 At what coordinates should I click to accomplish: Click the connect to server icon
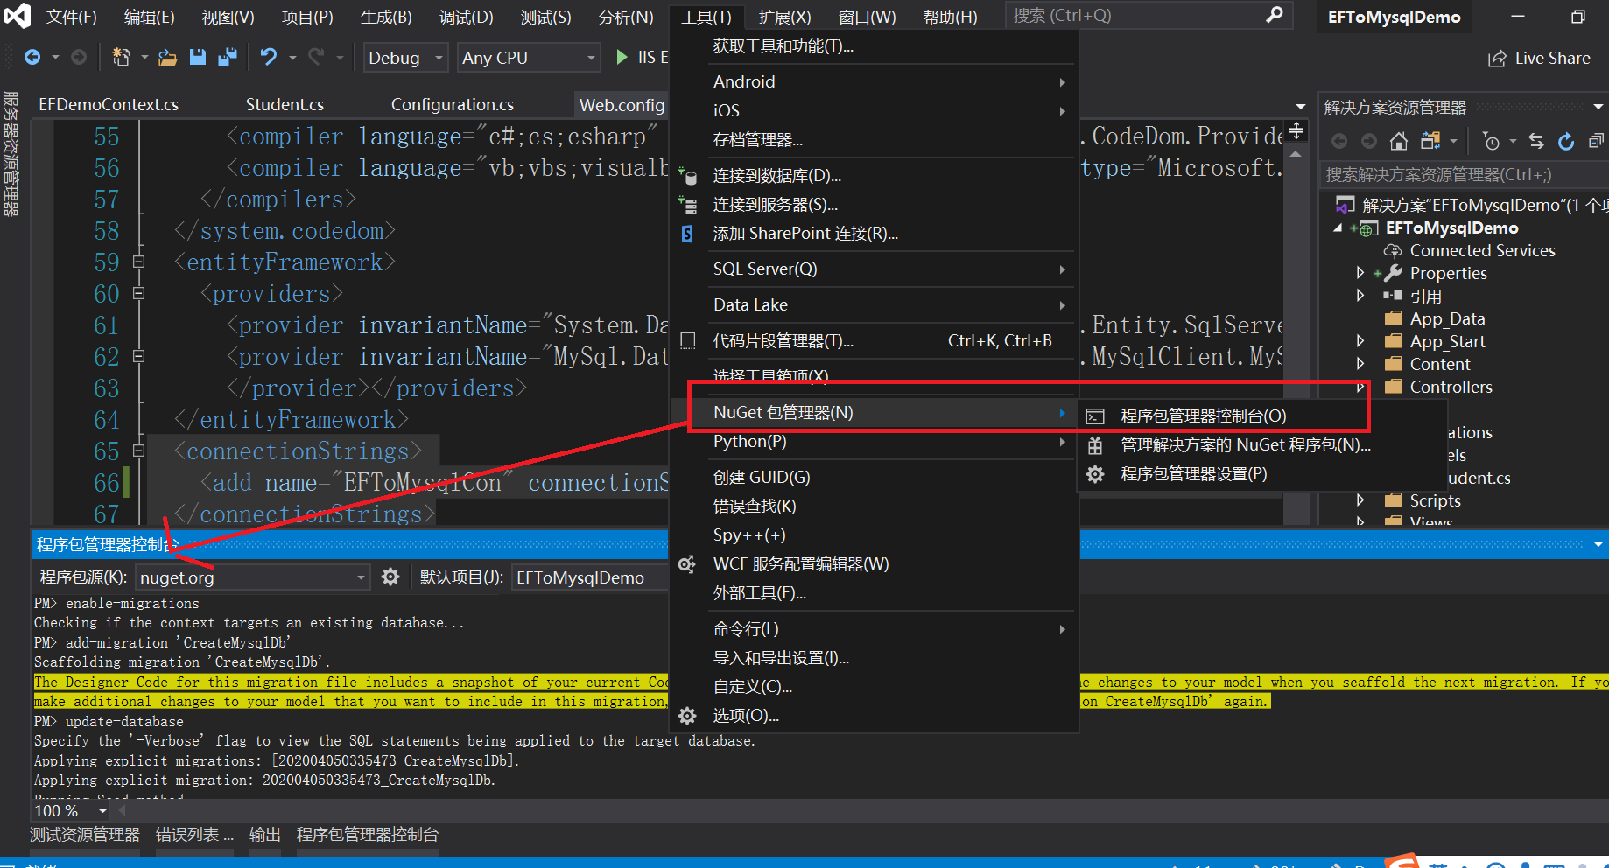[687, 205]
